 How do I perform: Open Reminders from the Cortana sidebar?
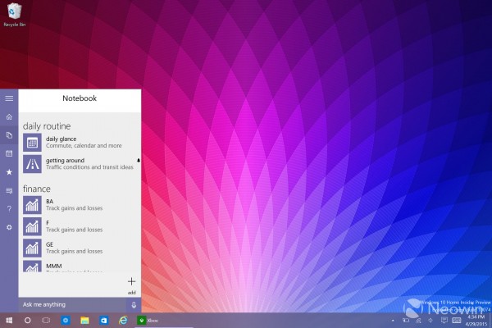(9, 153)
